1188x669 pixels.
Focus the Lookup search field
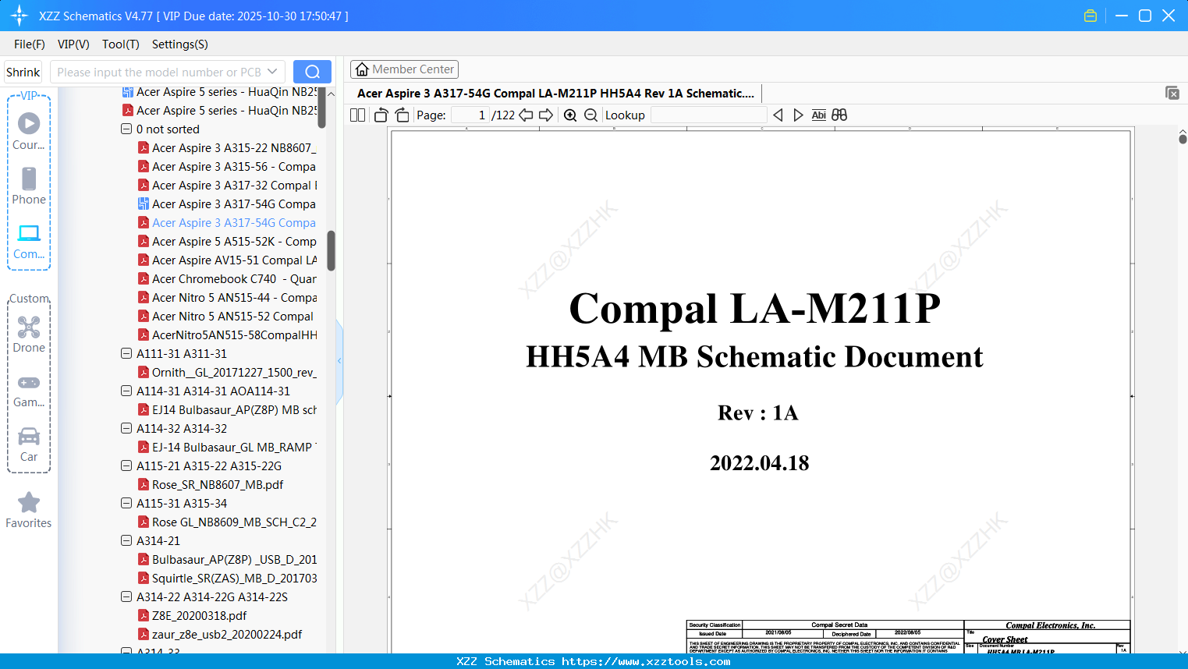pyautogui.click(x=709, y=115)
